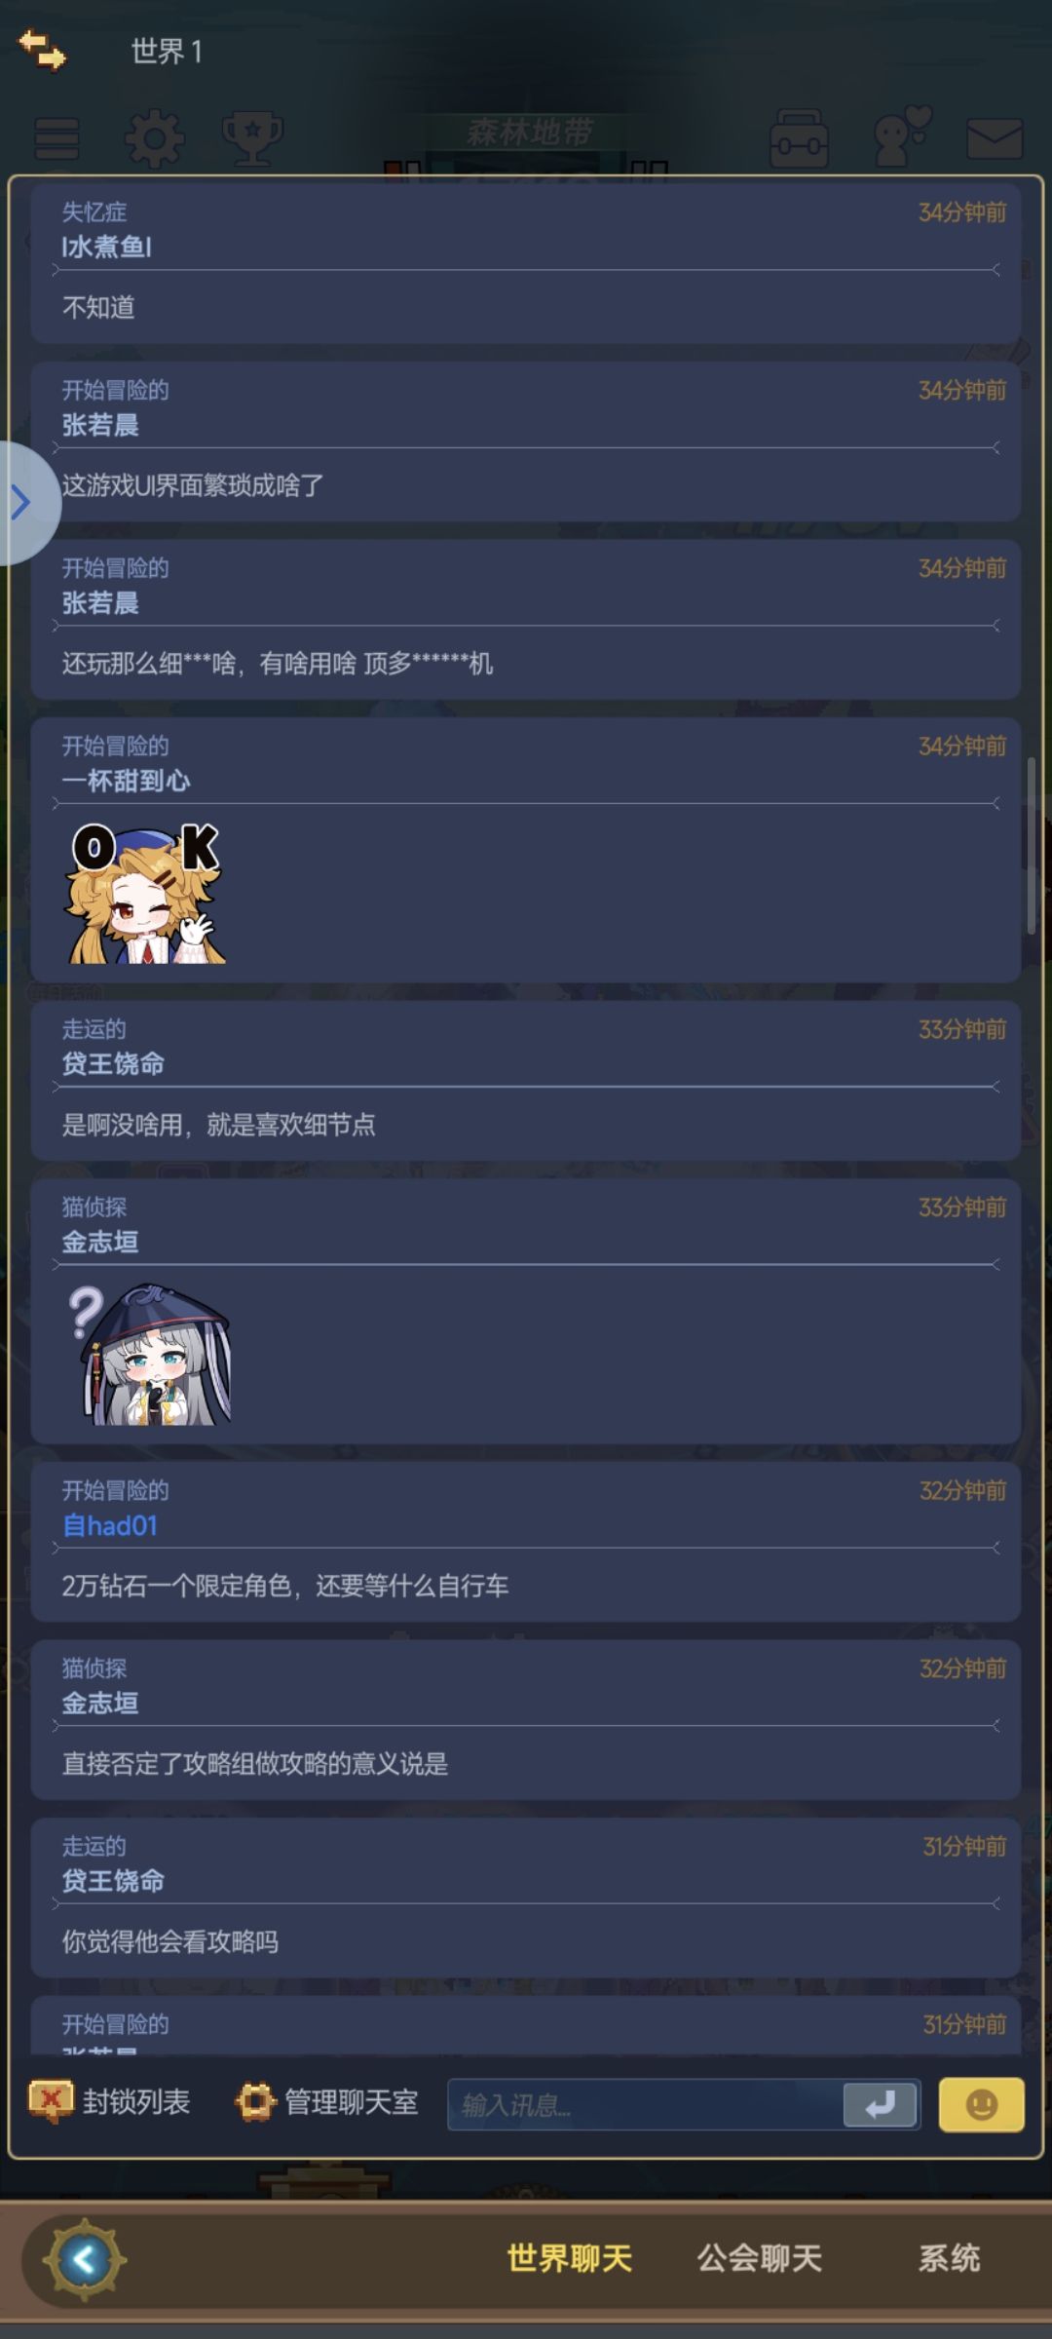The image size is (1052, 2339).
Task: Open the hamburger menu icon
Action: (56, 138)
